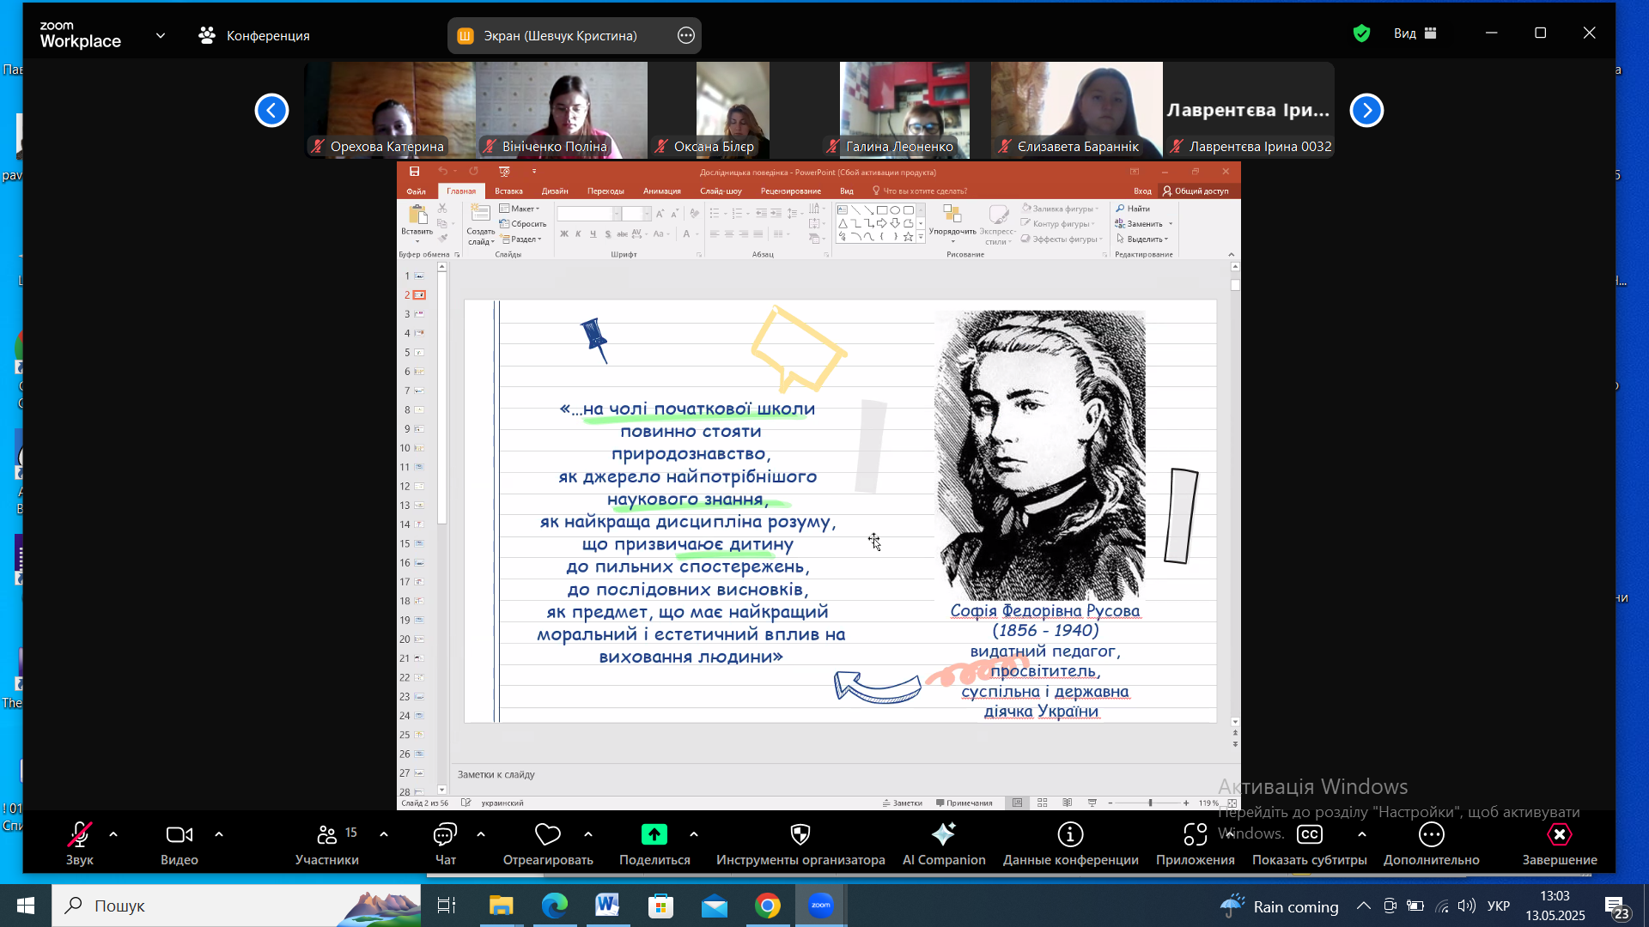Viewport: 1649px width, 927px height.
Task: Toggle italic К formatting
Action: click(x=578, y=233)
